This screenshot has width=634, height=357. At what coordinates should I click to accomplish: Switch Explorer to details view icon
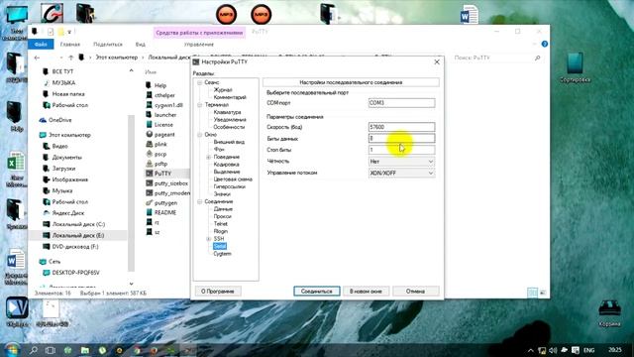[x=533, y=293]
